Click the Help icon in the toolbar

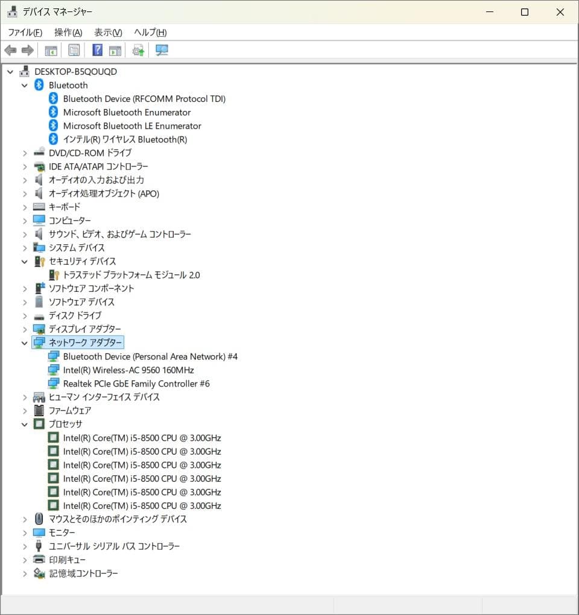pos(96,50)
